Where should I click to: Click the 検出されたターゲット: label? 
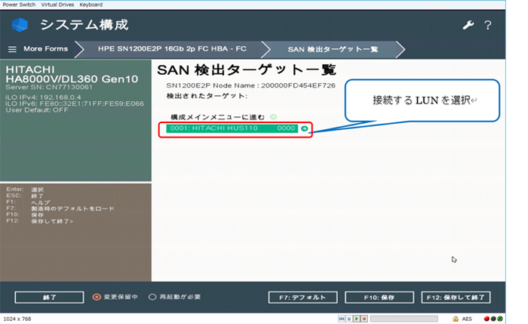[x=207, y=96]
